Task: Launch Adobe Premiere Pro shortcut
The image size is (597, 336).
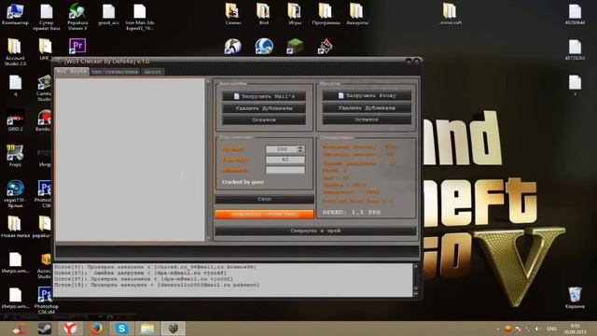Action: [x=77, y=46]
